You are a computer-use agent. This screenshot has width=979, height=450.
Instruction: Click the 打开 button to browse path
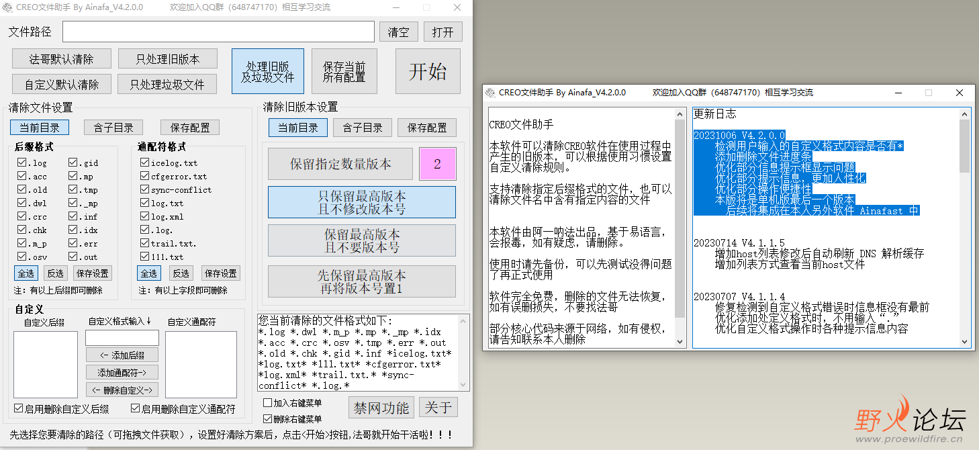(x=443, y=32)
